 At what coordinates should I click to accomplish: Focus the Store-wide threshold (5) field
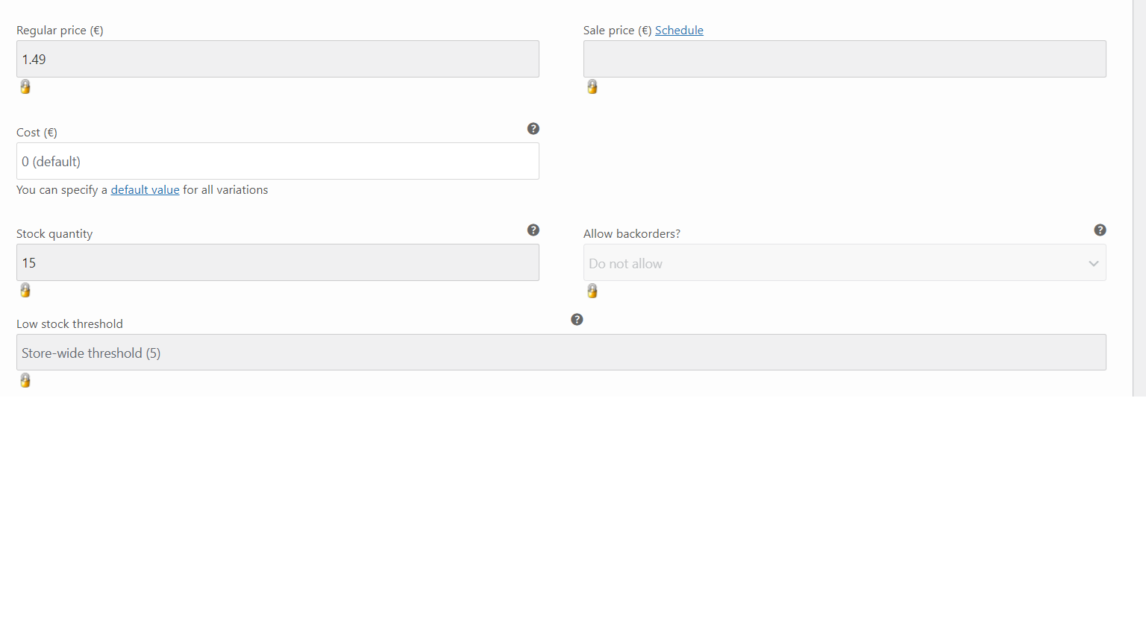tap(561, 353)
